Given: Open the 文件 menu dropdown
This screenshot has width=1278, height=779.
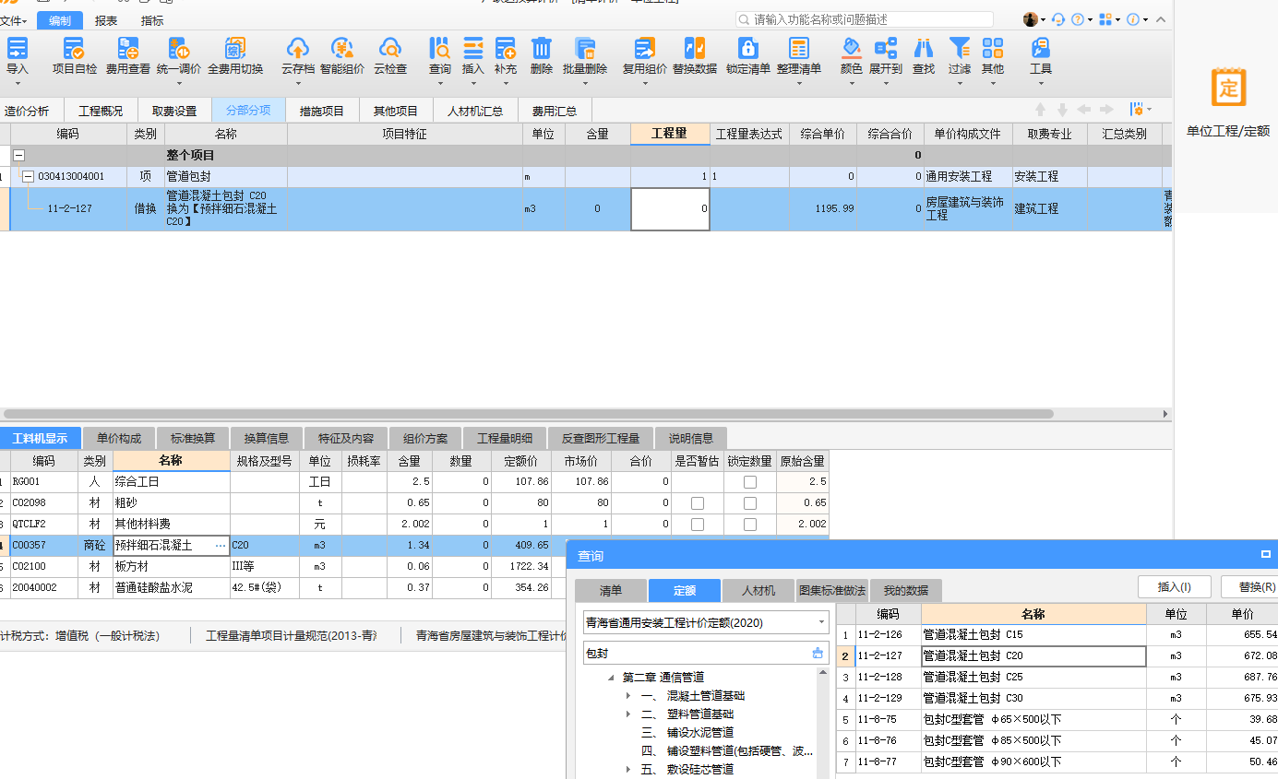Looking at the screenshot, I should pyautogui.click(x=14, y=20).
